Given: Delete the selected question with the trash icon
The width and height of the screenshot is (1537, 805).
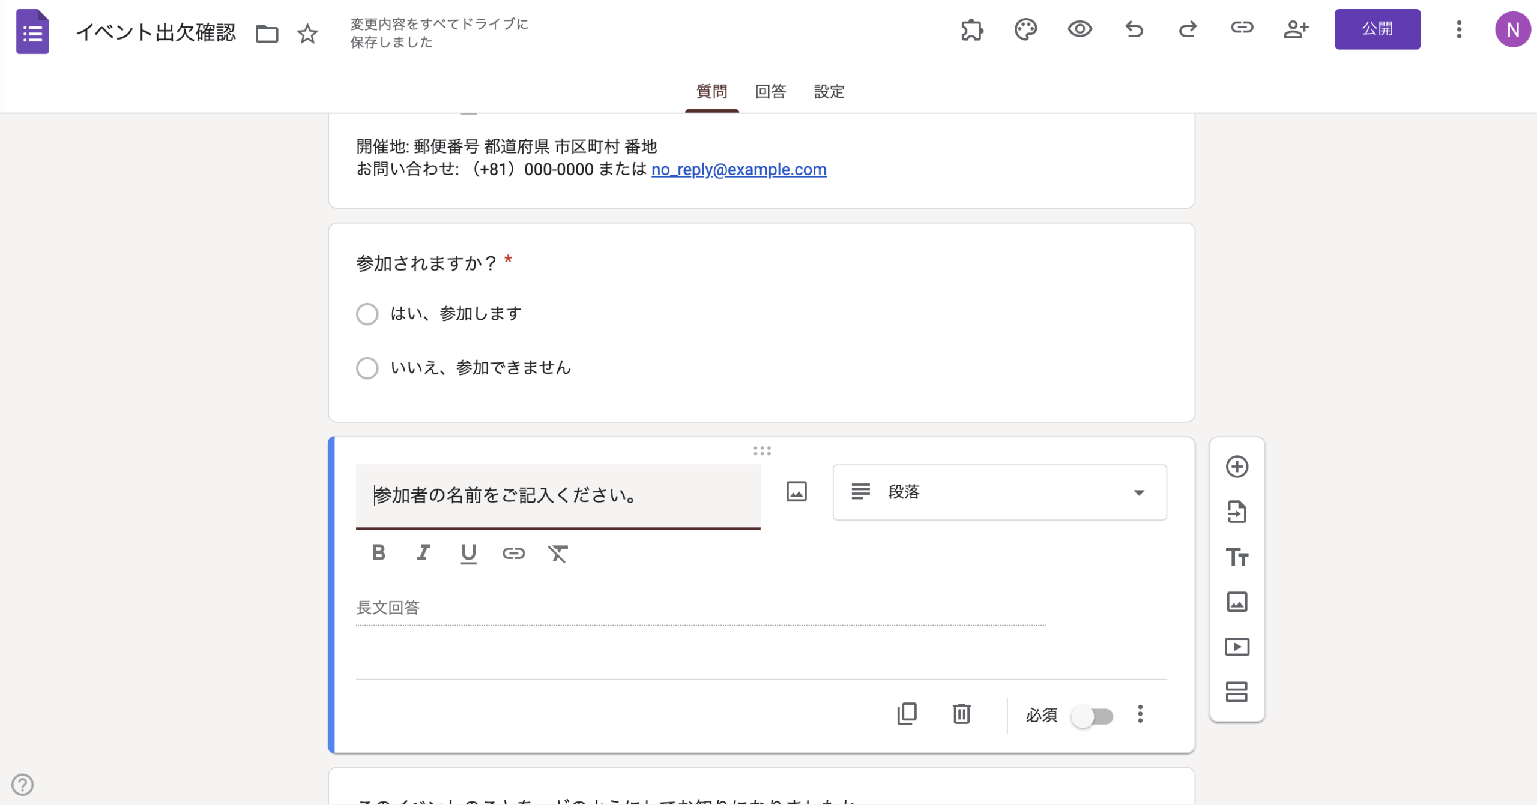Looking at the screenshot, I should pos(961,714).
